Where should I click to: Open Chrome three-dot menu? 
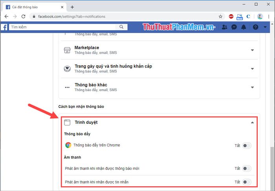269,17
